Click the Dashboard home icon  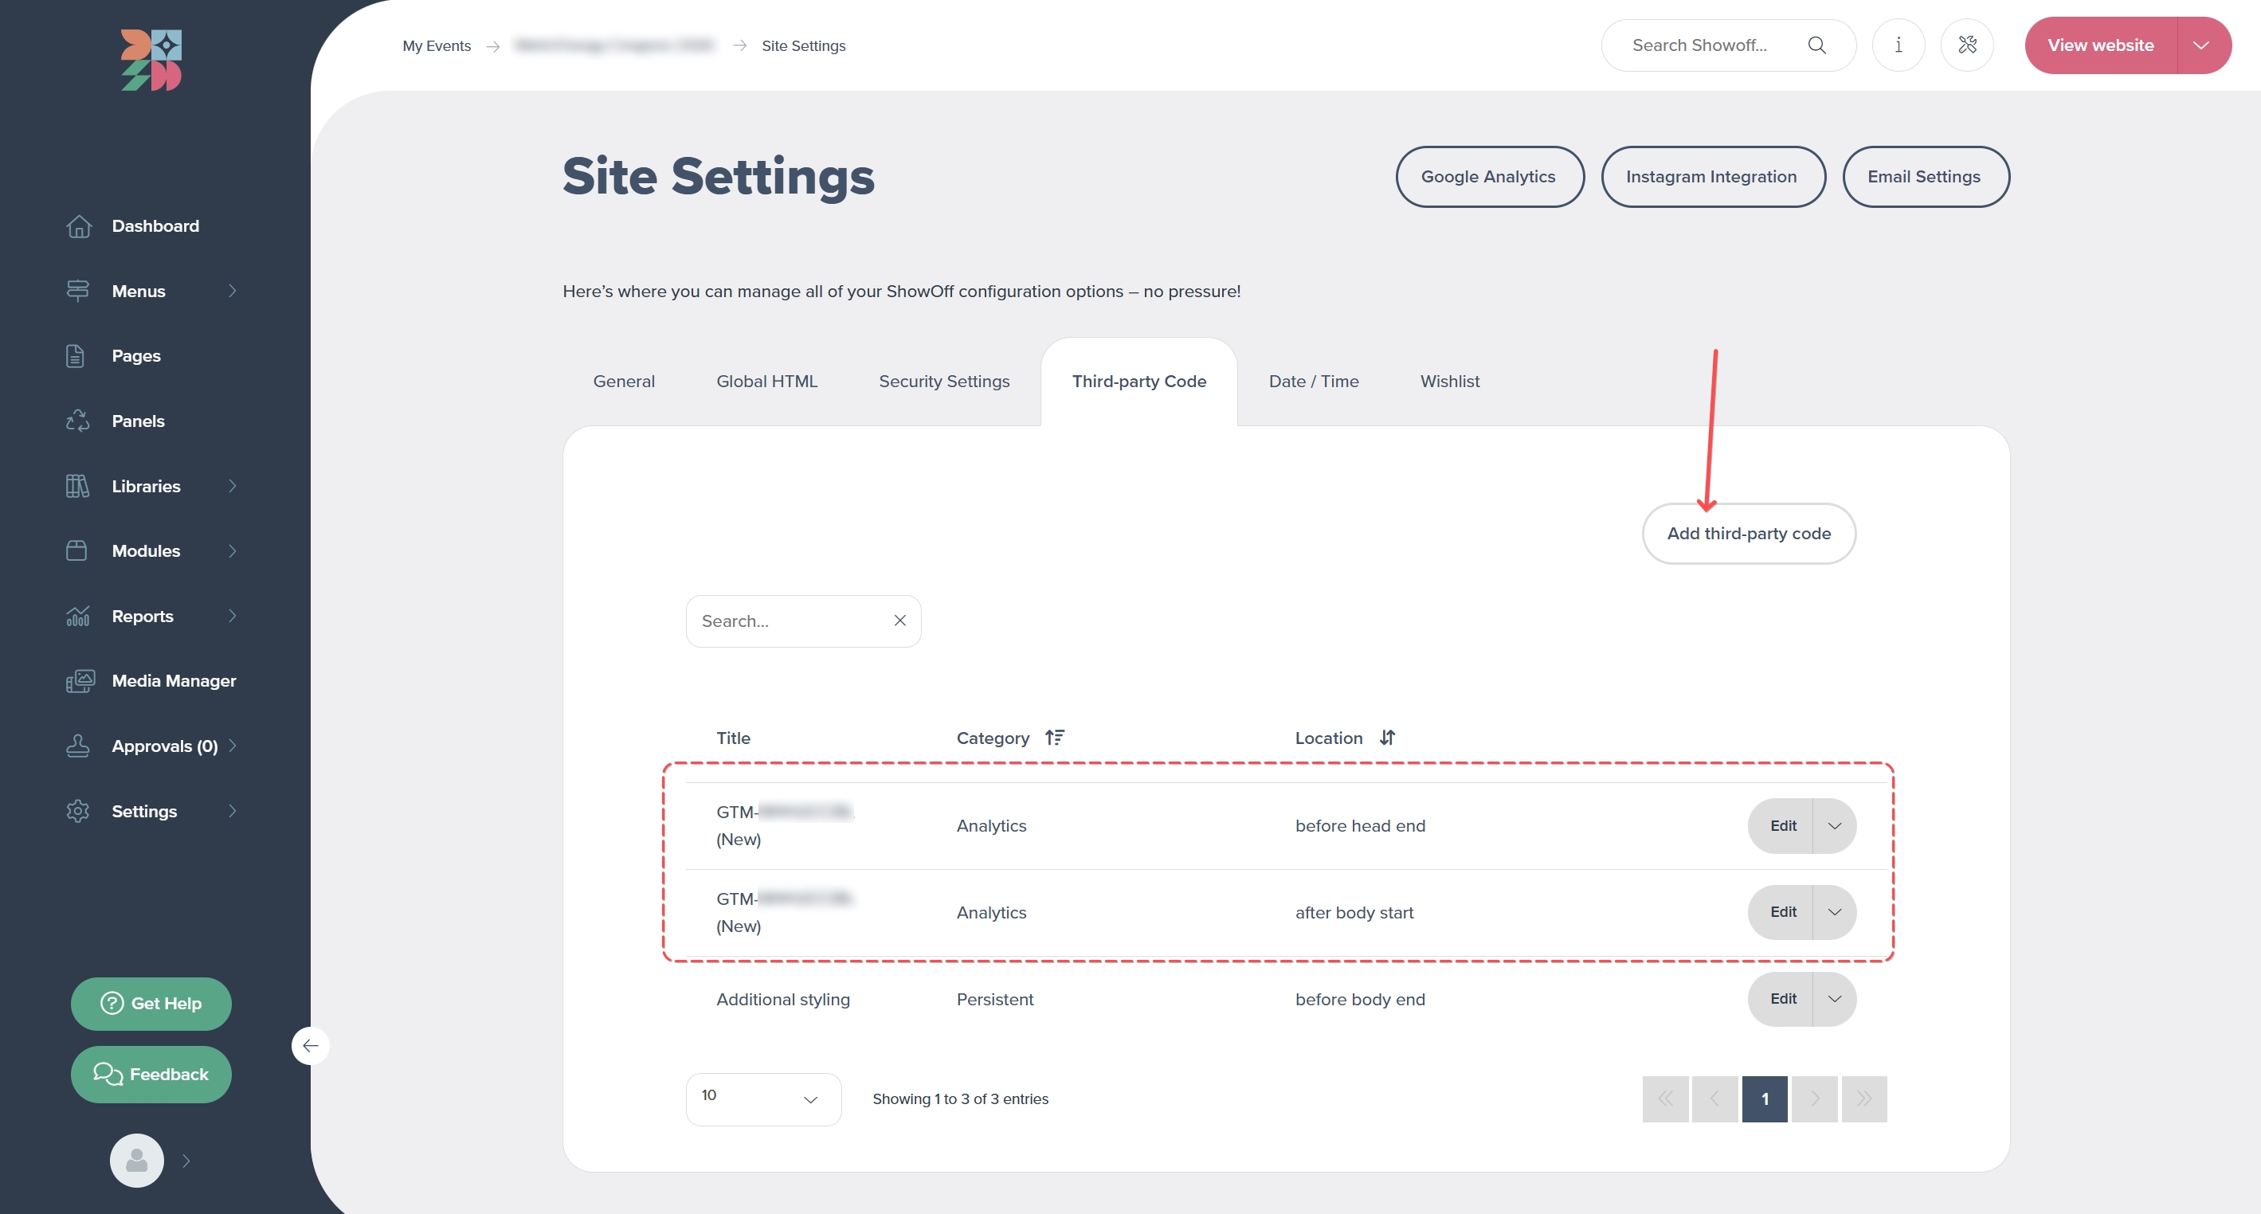79,225
